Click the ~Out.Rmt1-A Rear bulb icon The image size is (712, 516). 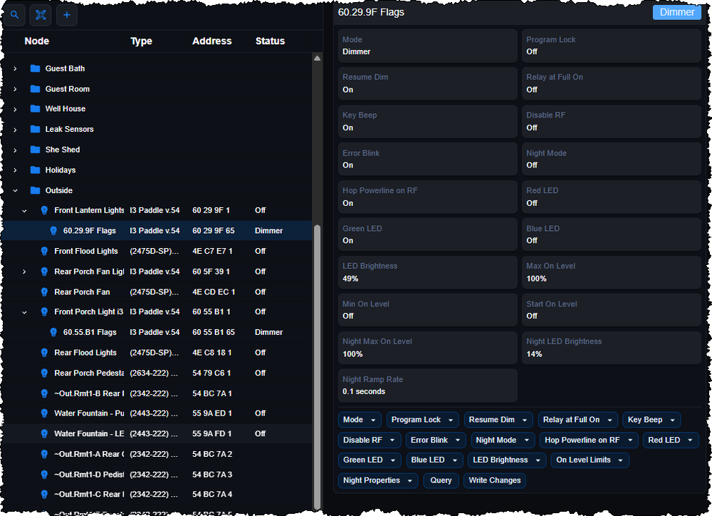pyautogui.click(x=44, y=454)
